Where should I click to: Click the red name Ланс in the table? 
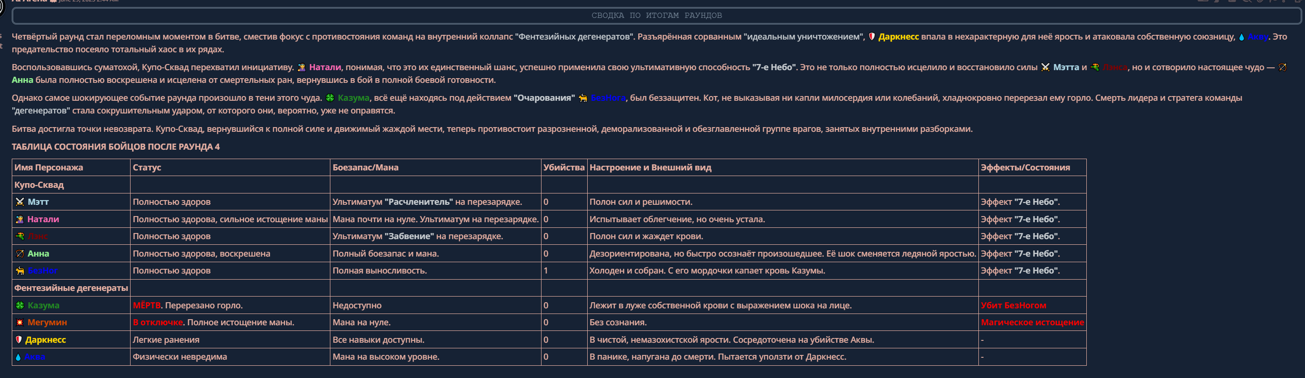[38, 236]
